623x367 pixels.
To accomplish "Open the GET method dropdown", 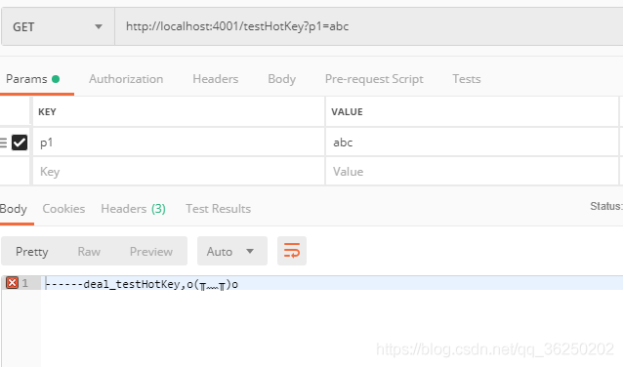I will point(58,26).
